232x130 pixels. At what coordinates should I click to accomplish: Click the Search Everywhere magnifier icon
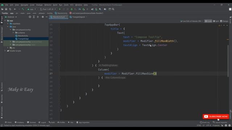point(113,9)
